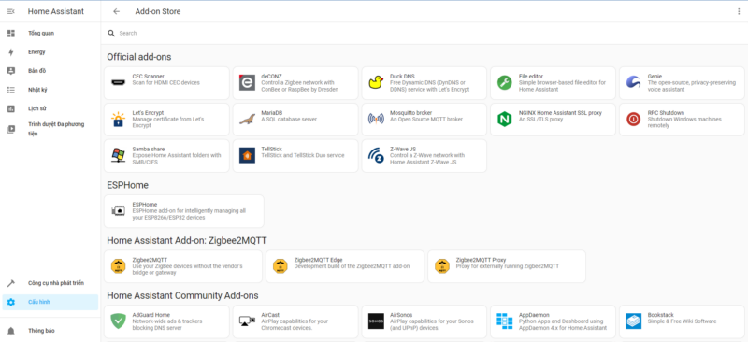Open the CEC Scanner HDMI icon
Screen dimensions: 748x342
pos(118,82)
